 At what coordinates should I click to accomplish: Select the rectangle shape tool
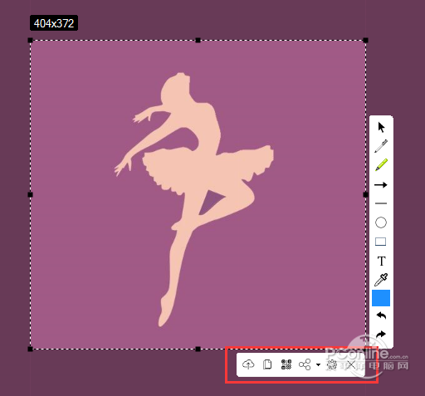click(381, 242)
